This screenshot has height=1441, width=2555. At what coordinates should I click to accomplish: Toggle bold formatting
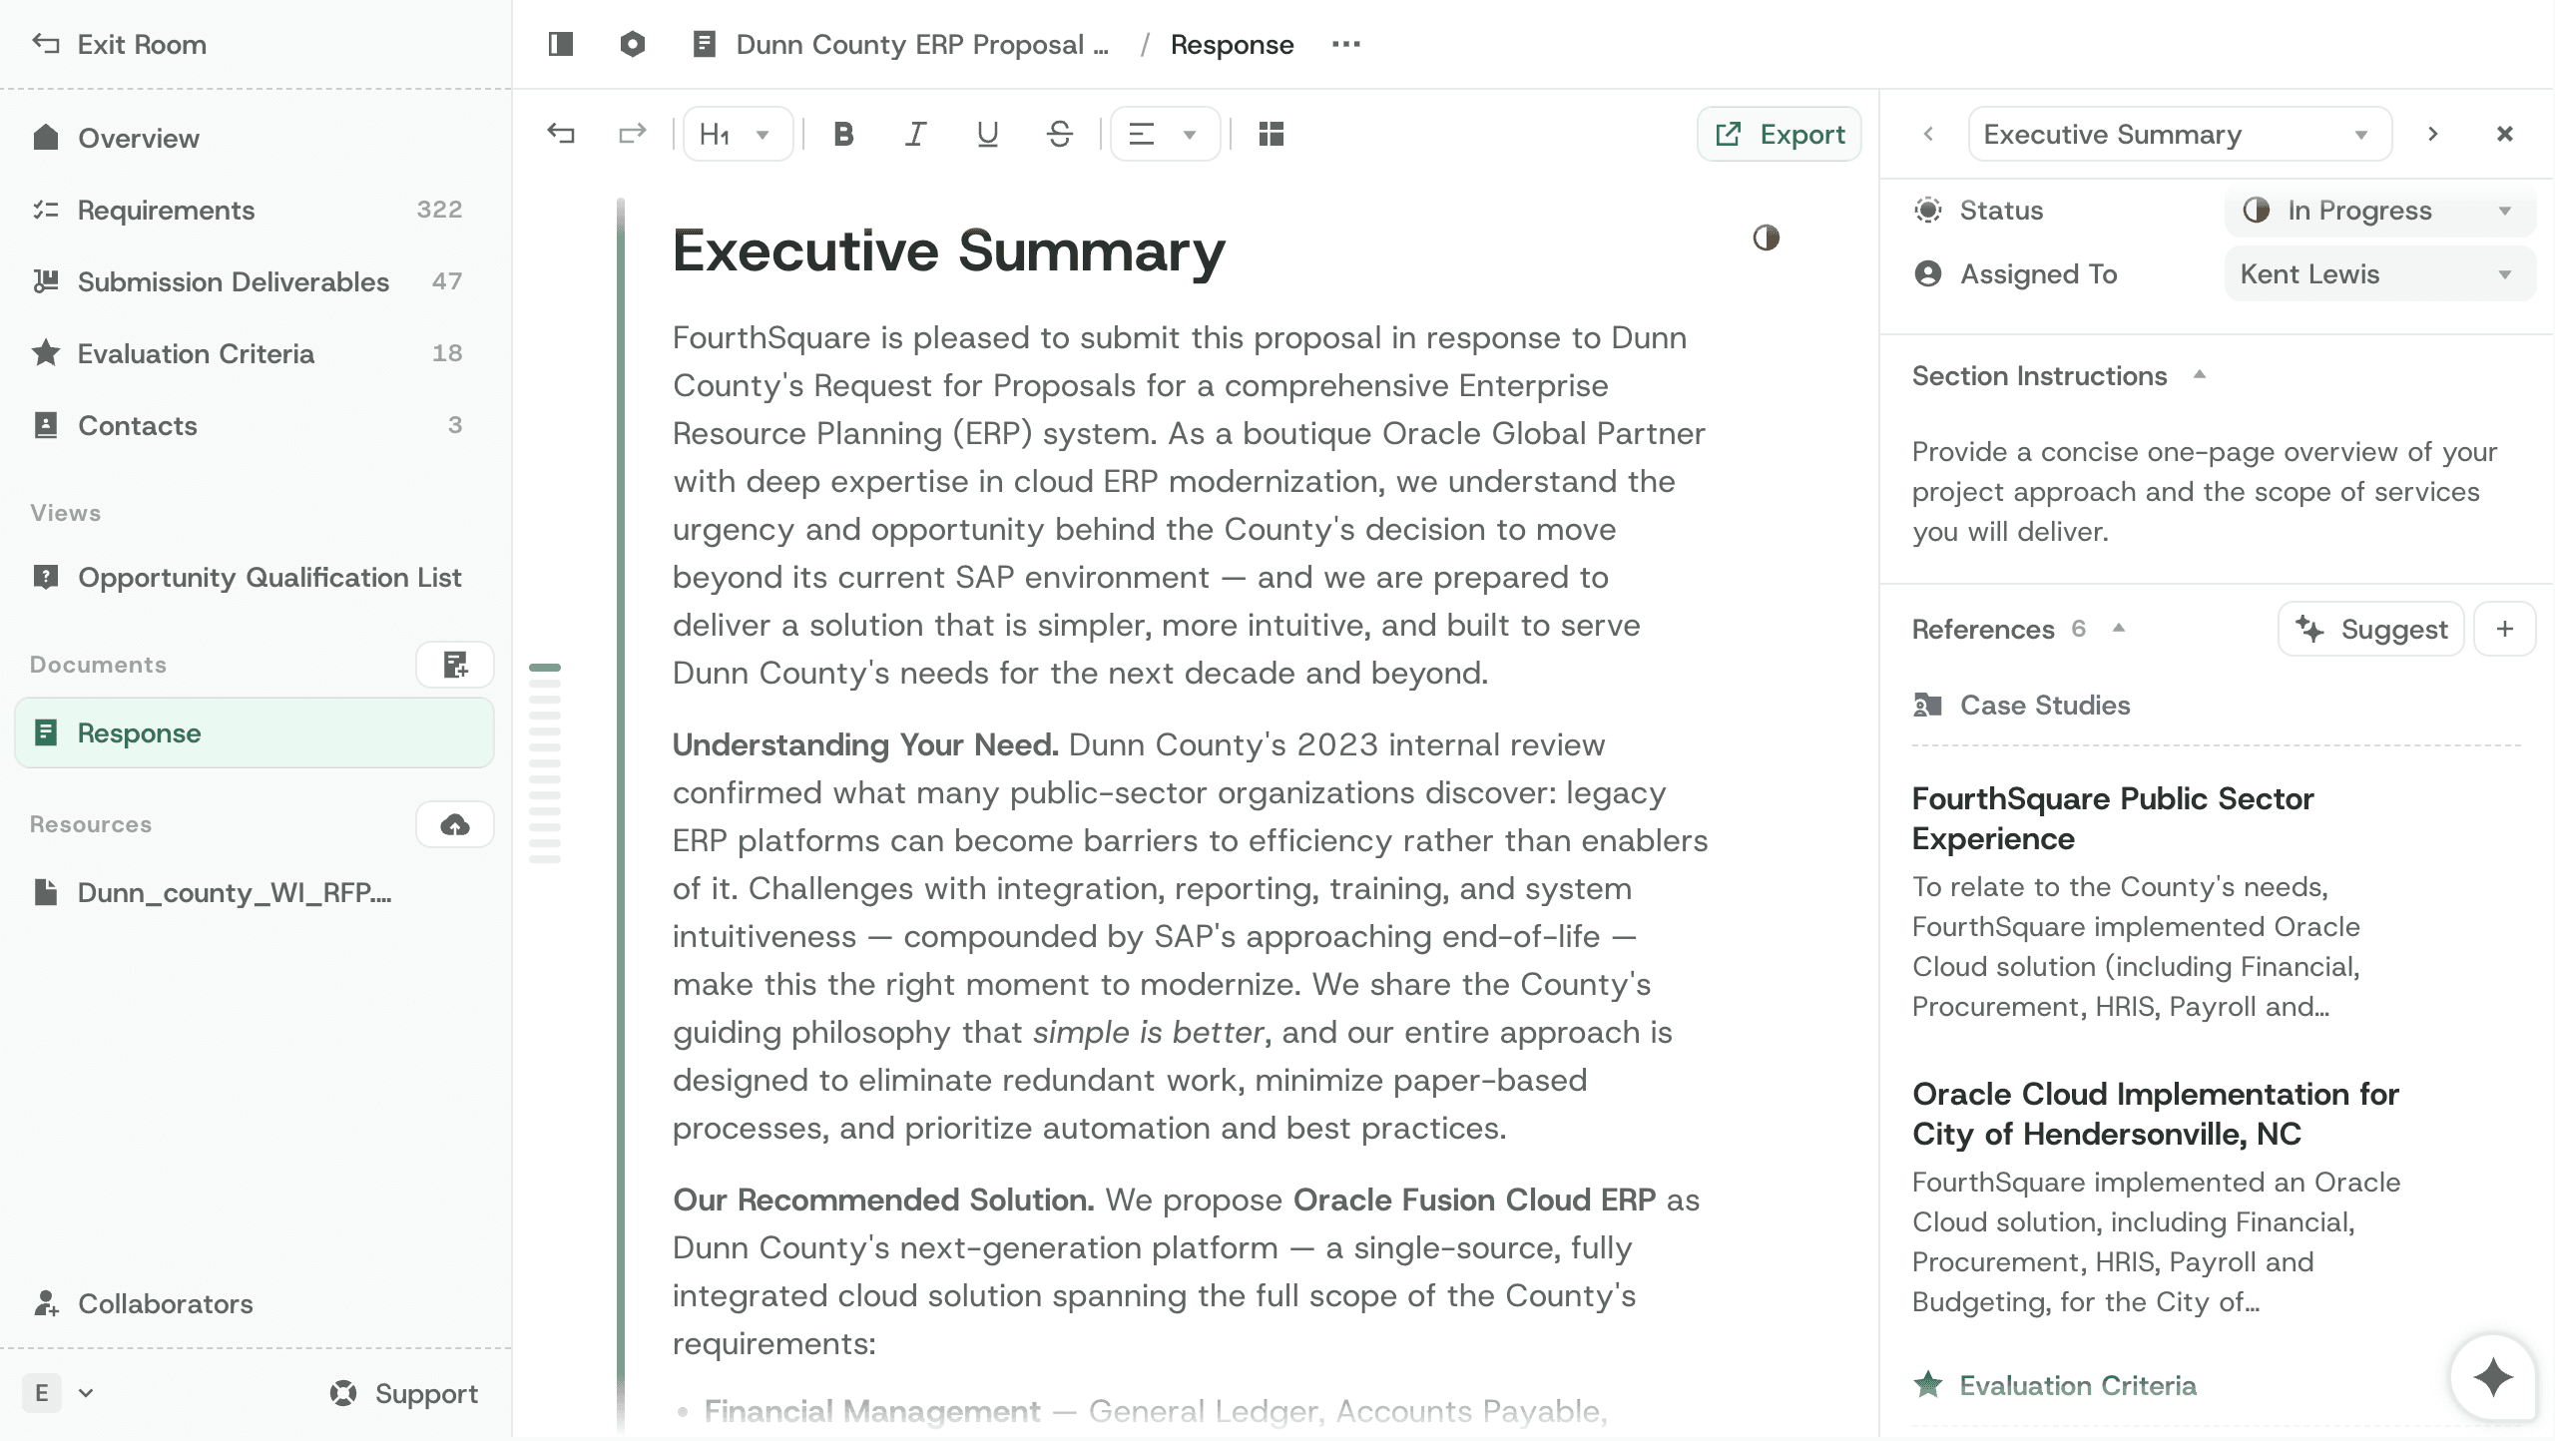(x=843, y=134)
